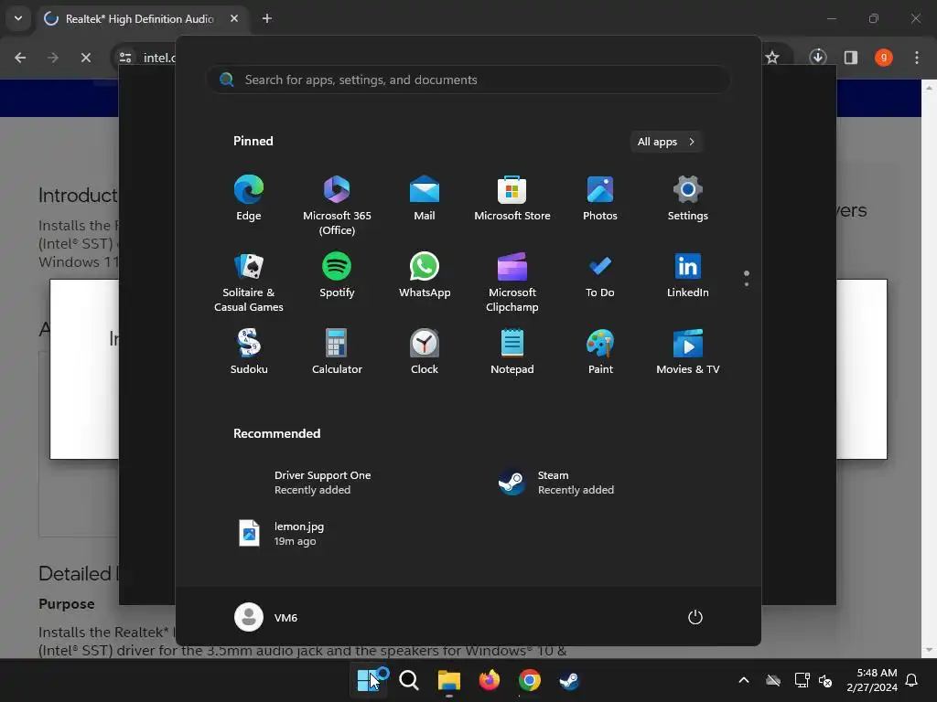Launch the Photos app

(x=600, y=198)
